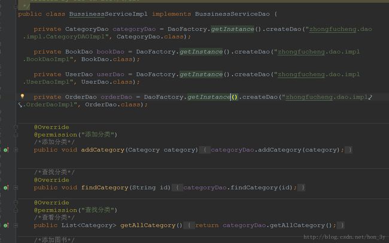Click method name addCategory in its signature
Viewport: 389px width, 243px height.
(103, 150)
